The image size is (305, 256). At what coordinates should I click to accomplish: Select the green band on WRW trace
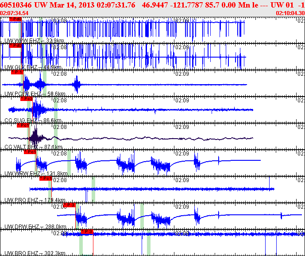[69, 163]
